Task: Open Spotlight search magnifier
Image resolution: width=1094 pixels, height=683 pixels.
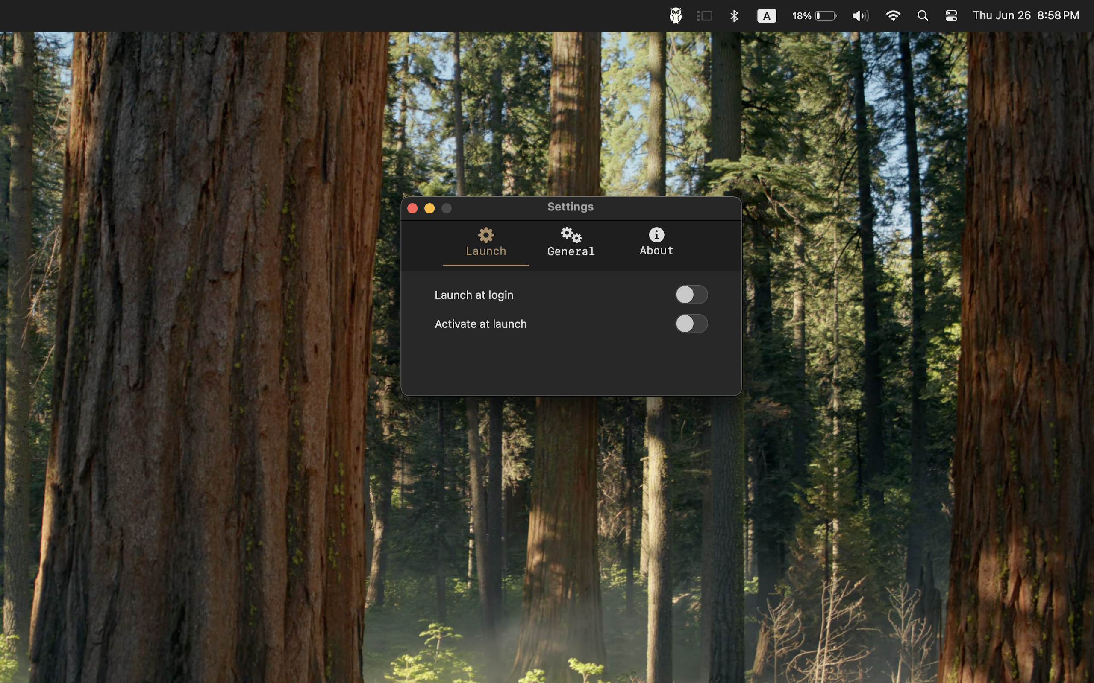Action: tap(923, 16)
